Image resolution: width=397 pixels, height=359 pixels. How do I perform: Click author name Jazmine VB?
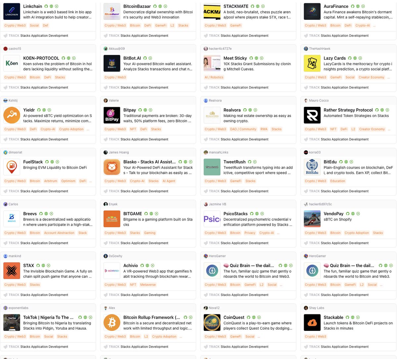click(217, 204)
